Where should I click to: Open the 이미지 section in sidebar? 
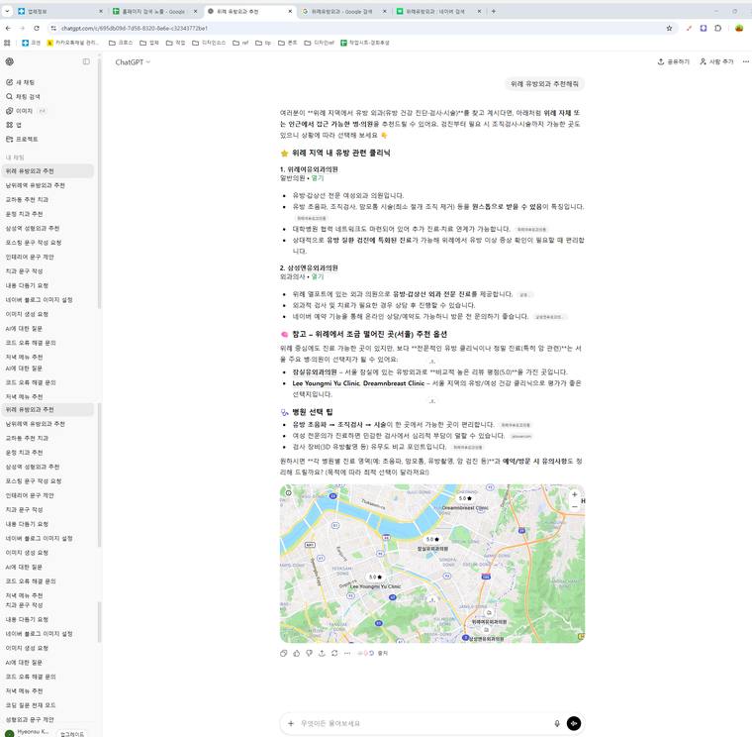click(19, 111)
